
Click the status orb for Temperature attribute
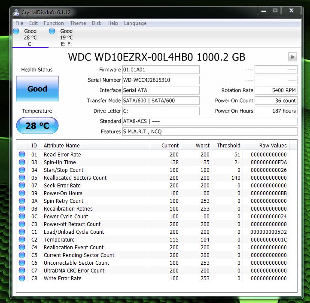click(x=22, y=239)
